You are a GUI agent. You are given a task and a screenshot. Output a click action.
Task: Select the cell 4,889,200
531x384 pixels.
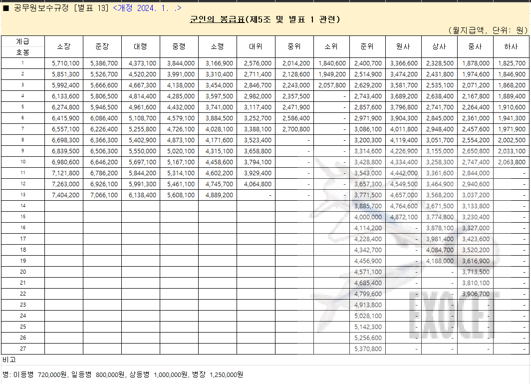[218, 195]
